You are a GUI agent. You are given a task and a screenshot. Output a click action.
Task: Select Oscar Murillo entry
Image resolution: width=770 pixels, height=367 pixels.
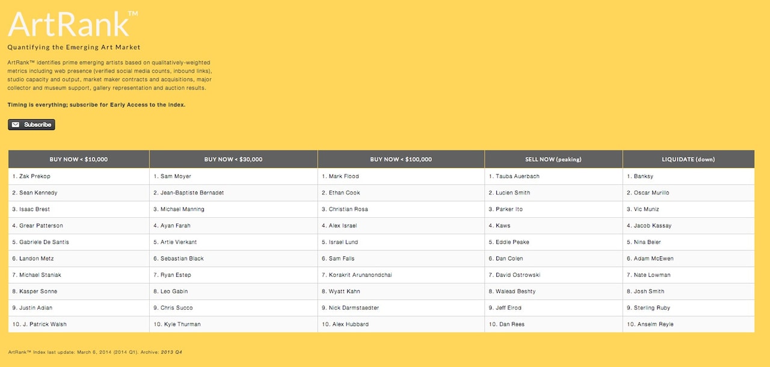point(651,193)
